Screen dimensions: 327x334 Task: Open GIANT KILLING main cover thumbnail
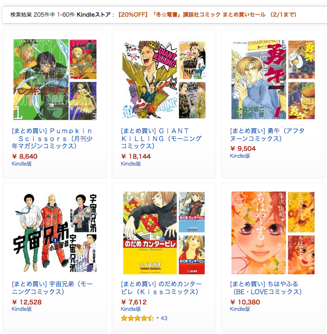(x=150, y=80)
